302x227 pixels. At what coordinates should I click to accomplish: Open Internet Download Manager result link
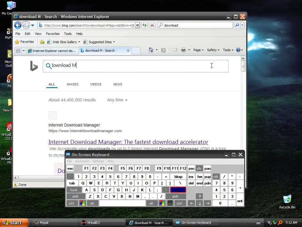tap(128, 142)
